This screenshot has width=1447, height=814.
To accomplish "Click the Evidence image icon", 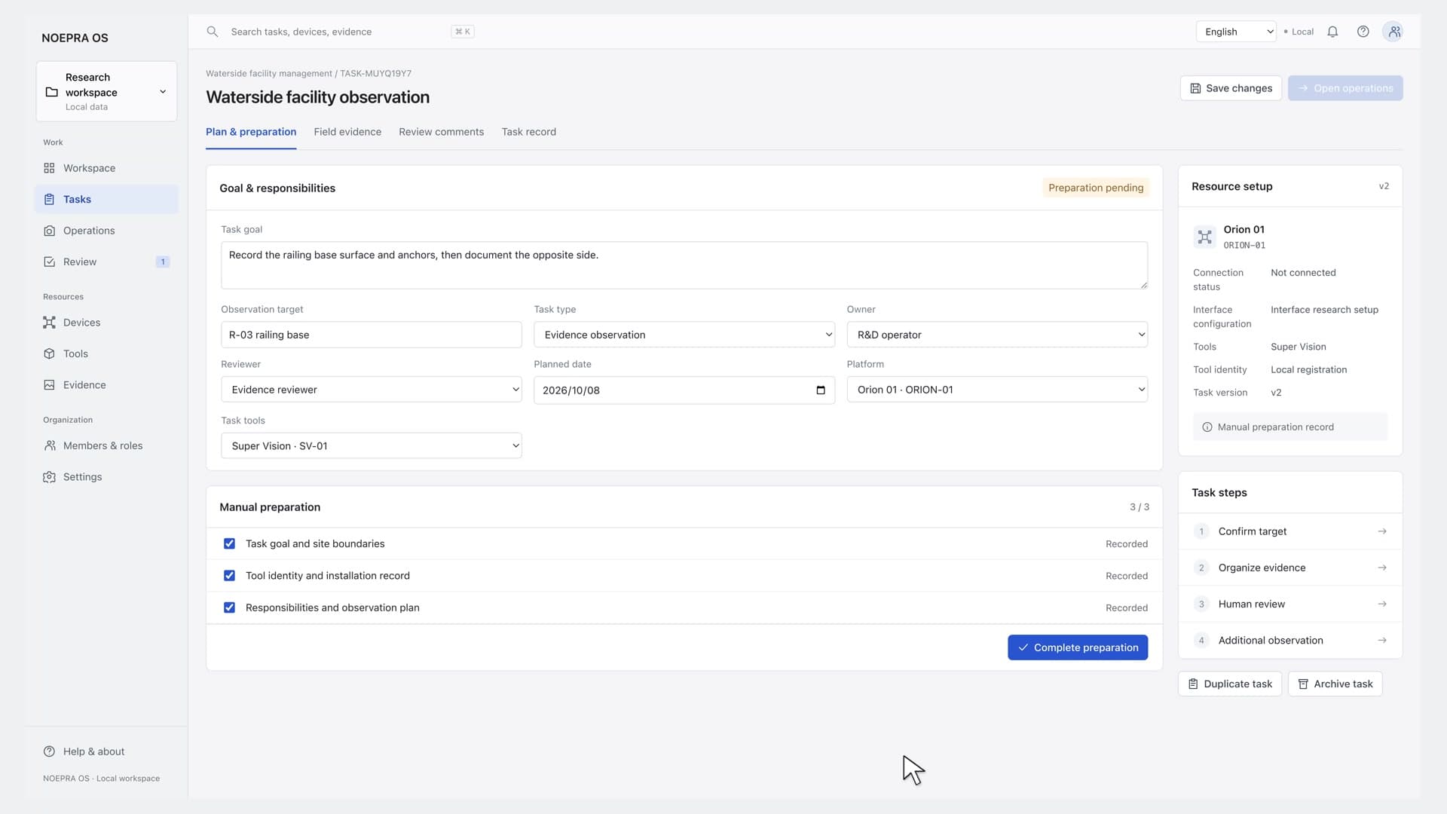I will [49, 385].
